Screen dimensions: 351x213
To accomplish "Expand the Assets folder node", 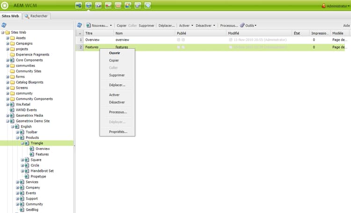I will click(x=7, y=38).
